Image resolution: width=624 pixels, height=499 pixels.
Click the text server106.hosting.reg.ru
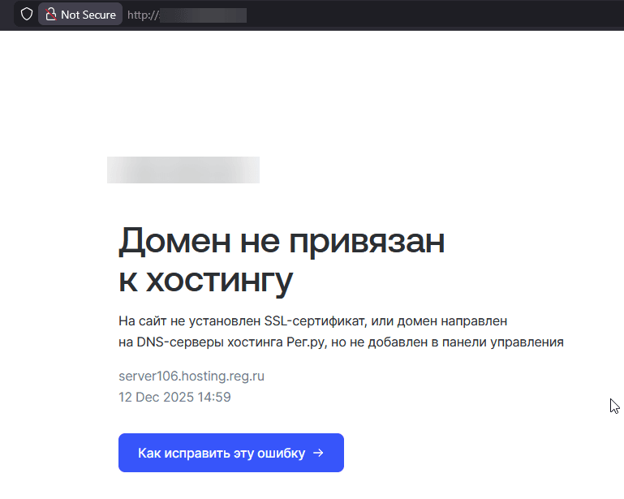pyautogui.click(x=192, y=376)
